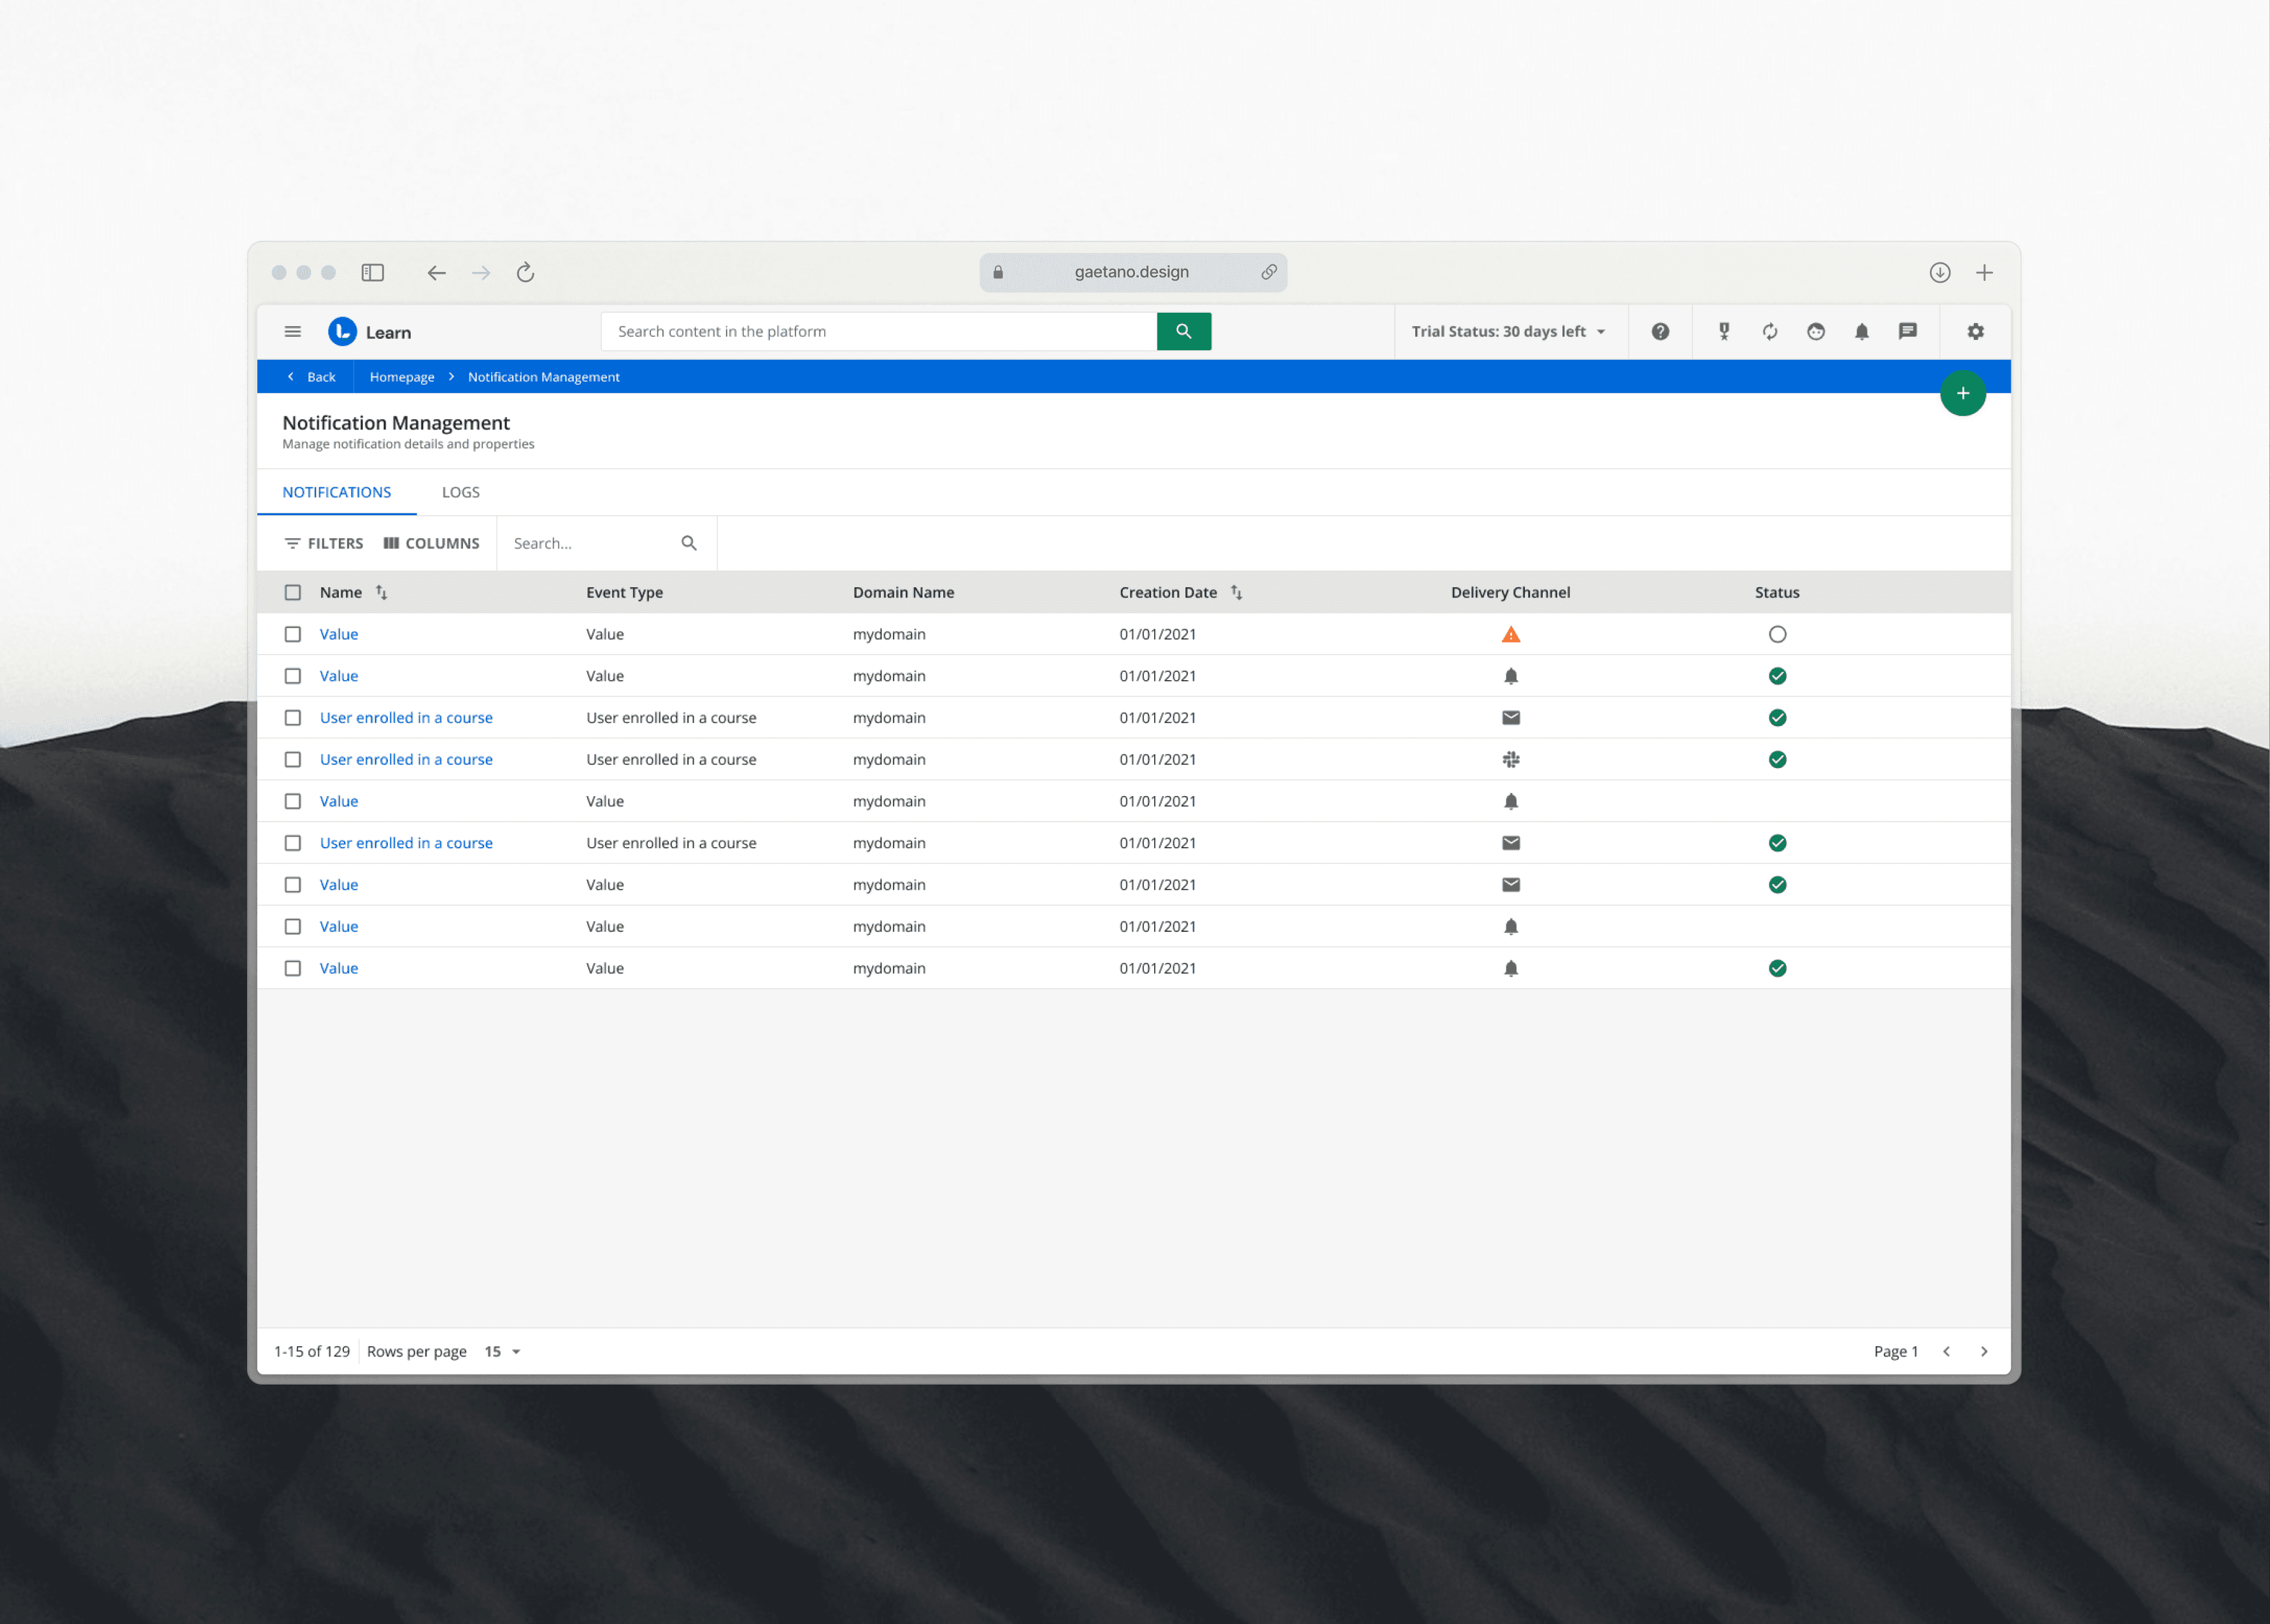Click the FILTERS button
Viewport: 2270px width, 1624px height.
pos(324,544)
